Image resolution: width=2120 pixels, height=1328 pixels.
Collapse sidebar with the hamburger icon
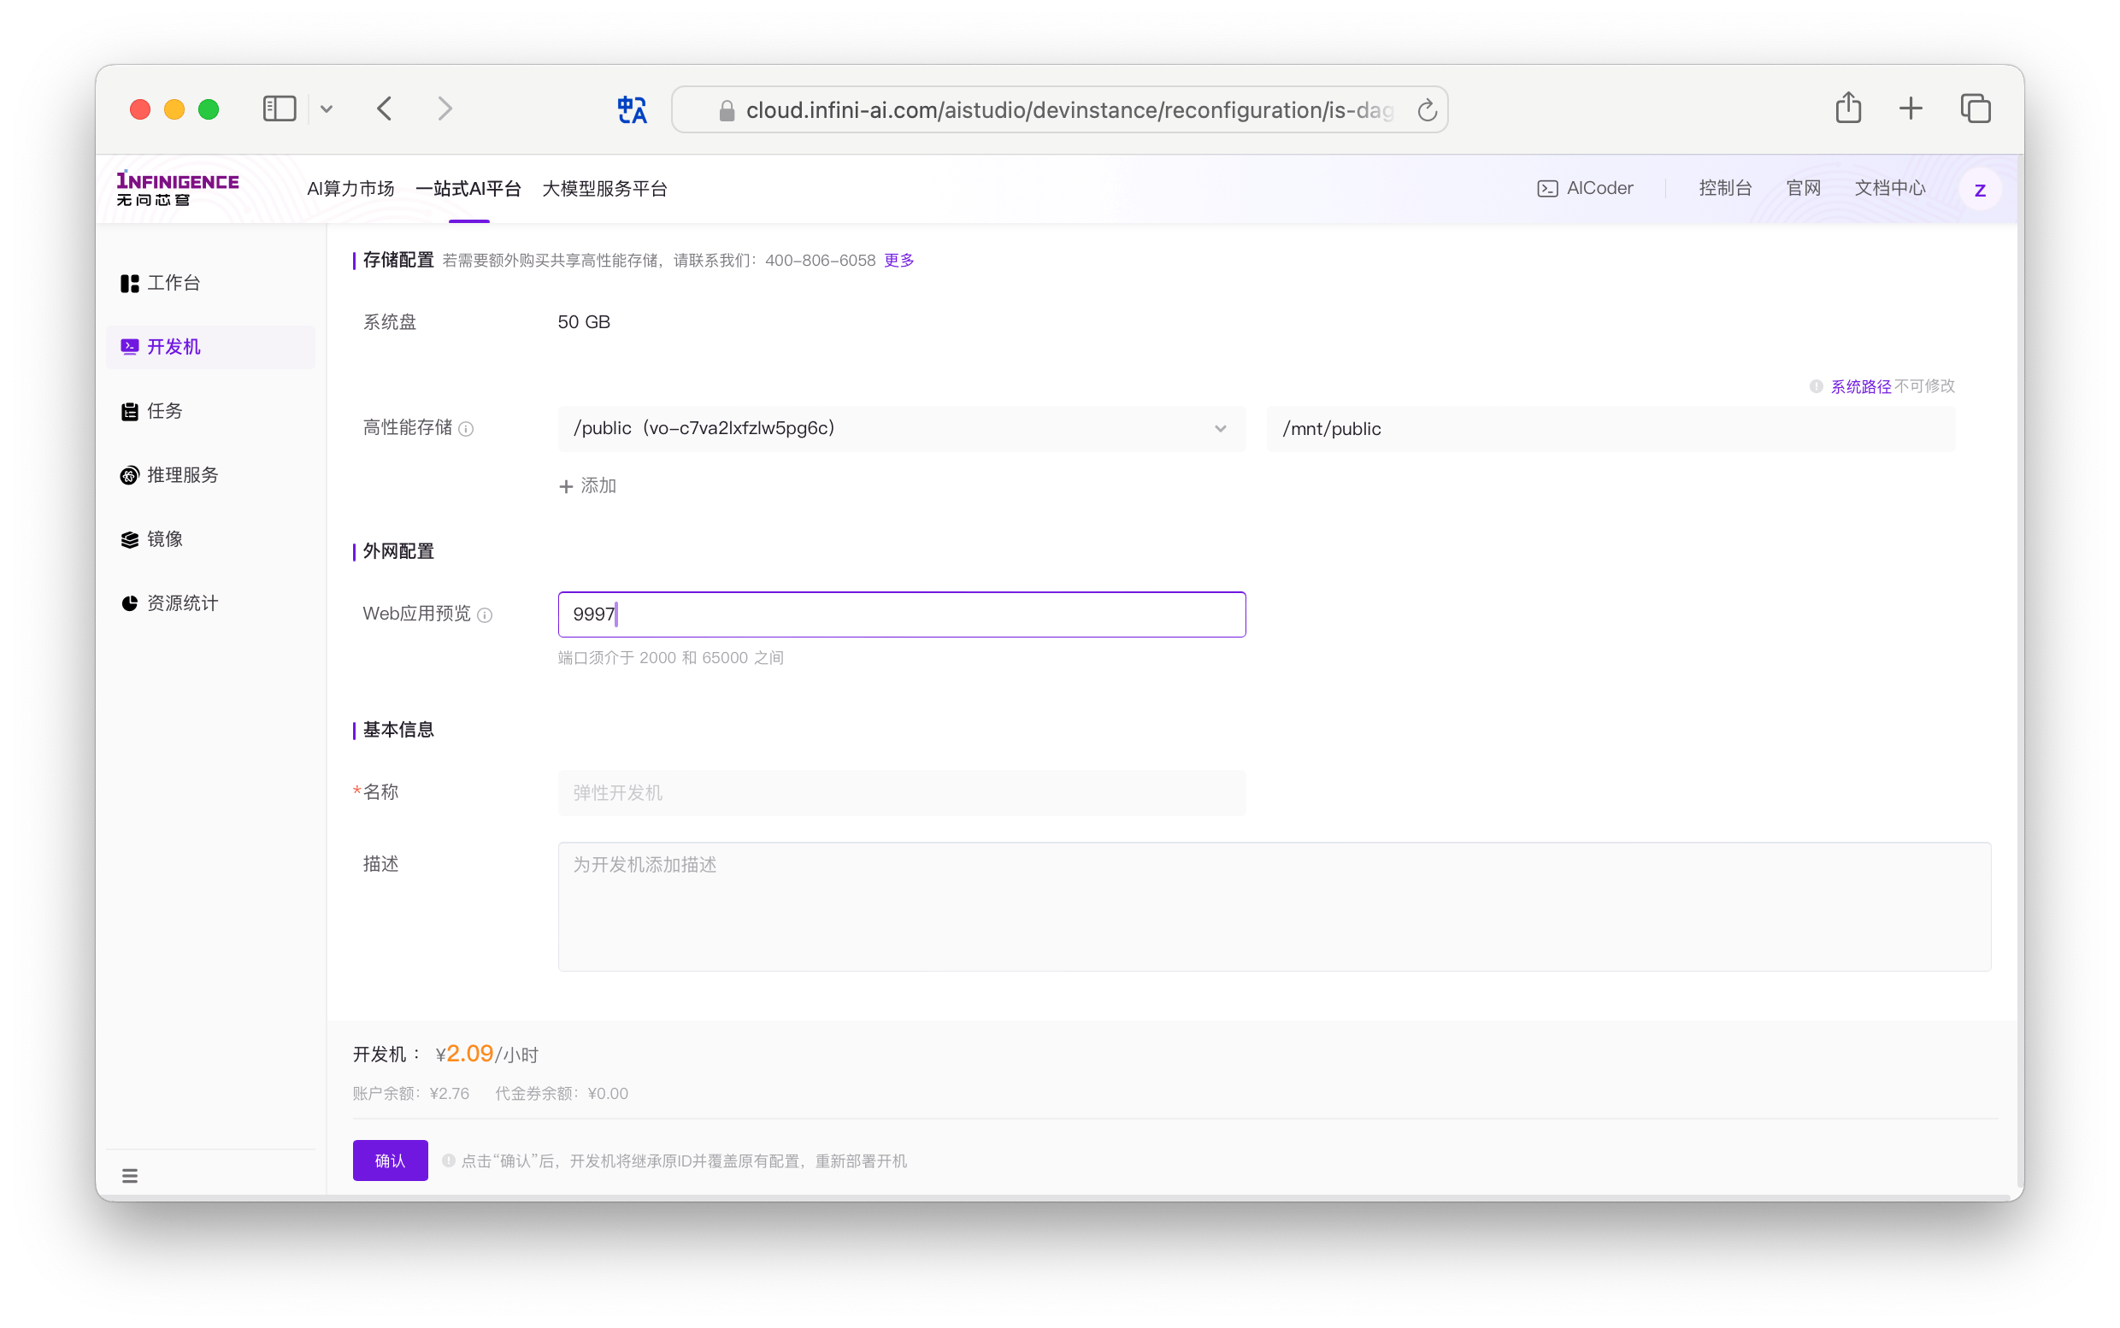pyautogui.click(x=130, y=1175)
